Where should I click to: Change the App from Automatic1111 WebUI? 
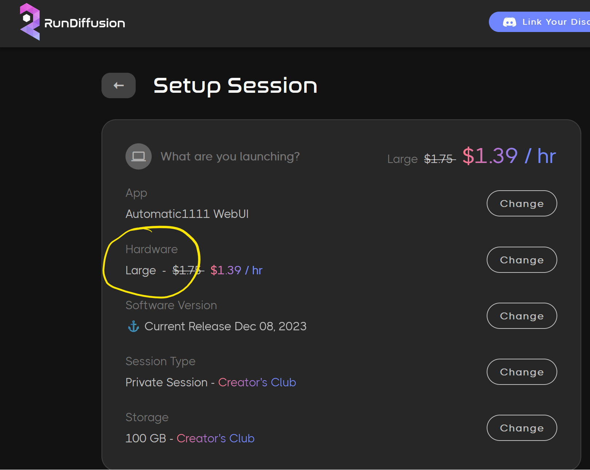[x=522, y=203]
